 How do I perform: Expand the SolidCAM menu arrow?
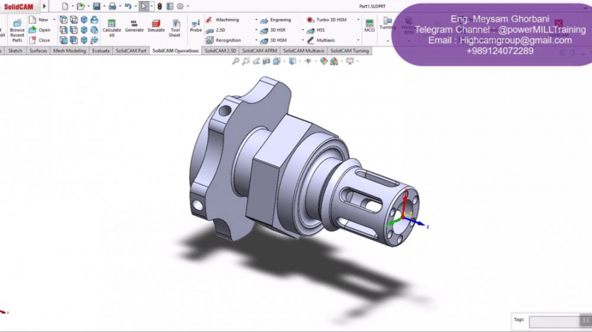pos(44,7)
